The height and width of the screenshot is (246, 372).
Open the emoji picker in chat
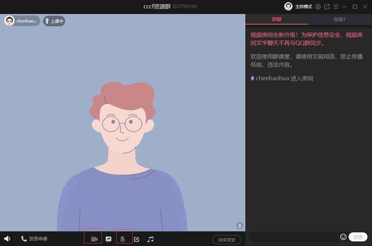point(343,236)
